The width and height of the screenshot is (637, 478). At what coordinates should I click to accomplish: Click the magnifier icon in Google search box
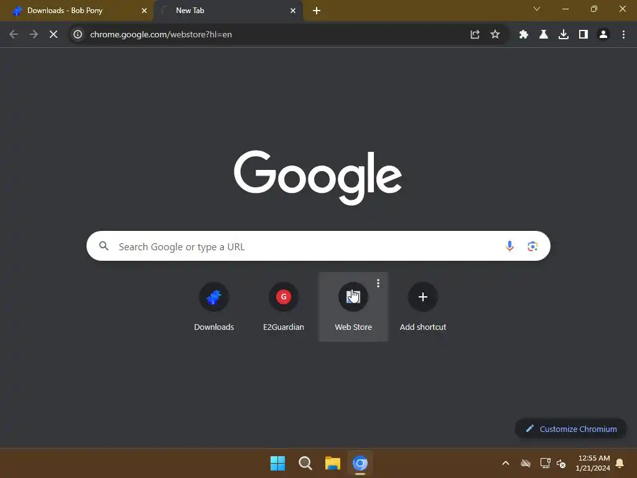click(104, 246)
